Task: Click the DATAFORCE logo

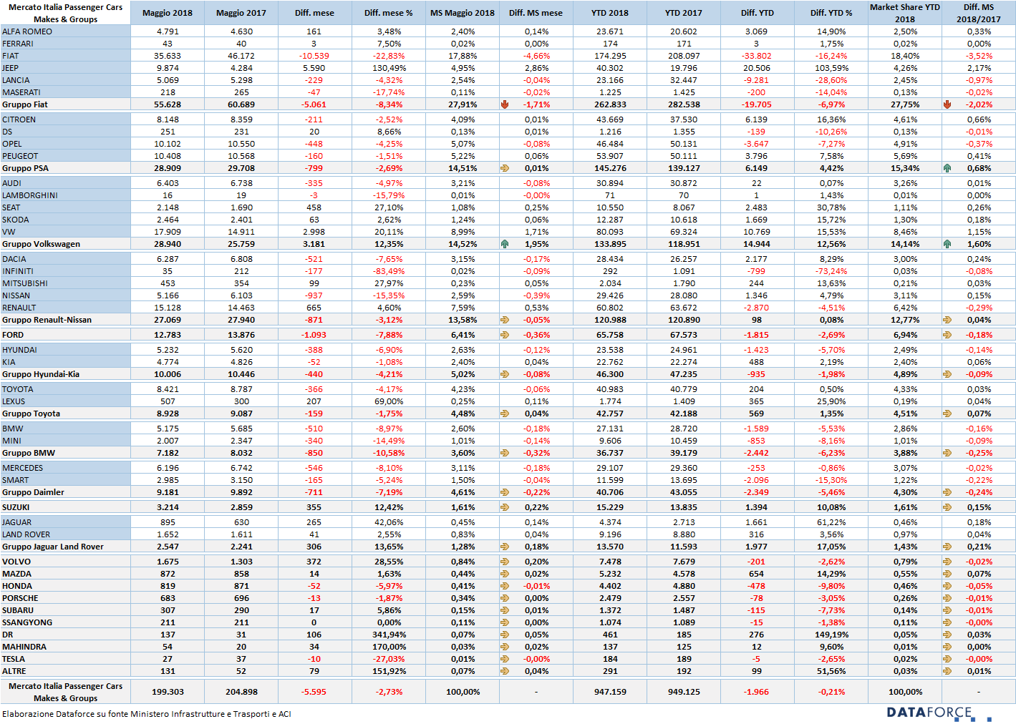Action: (x=939, y=713)
